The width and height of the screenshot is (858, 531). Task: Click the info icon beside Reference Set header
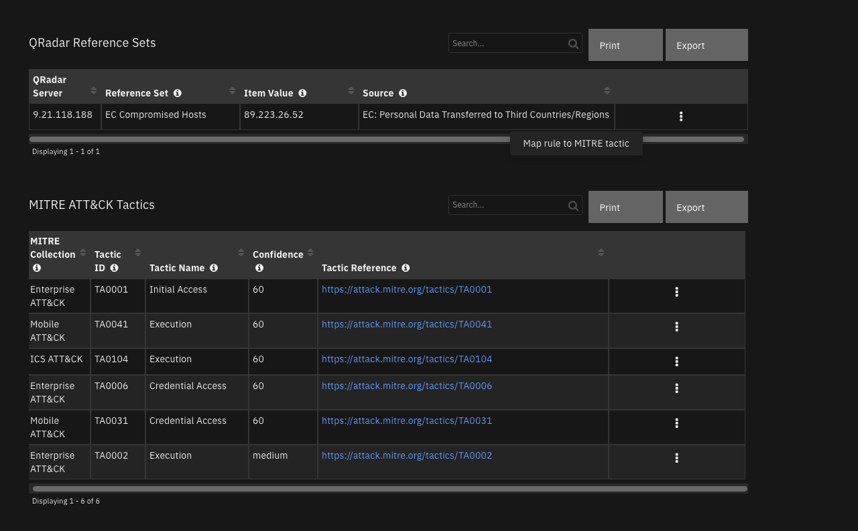pyautogui.click(x=177, y=93)
